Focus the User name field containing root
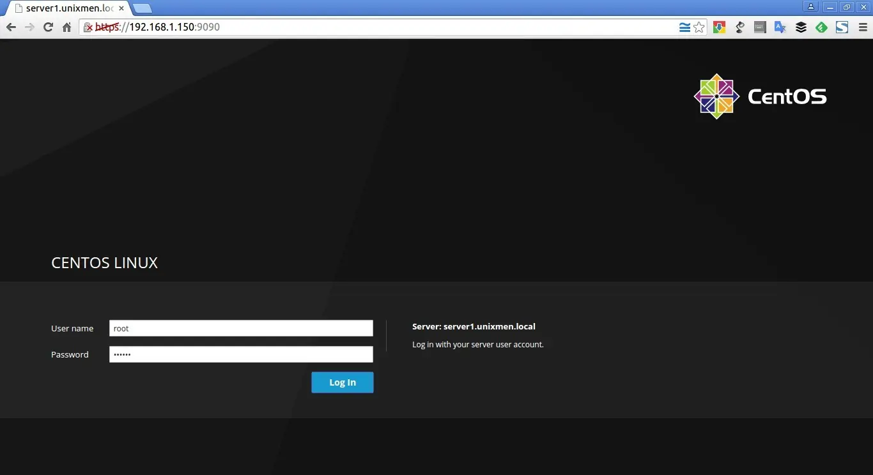Viewport: 873px width, 475px height. tap(241, 328)
